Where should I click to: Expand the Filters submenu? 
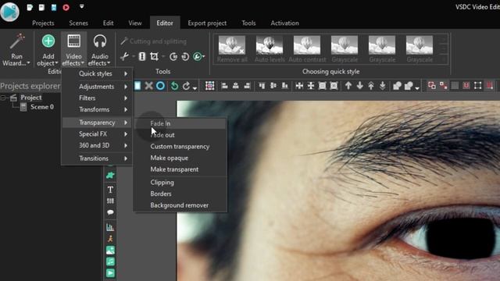coord(97,98)
